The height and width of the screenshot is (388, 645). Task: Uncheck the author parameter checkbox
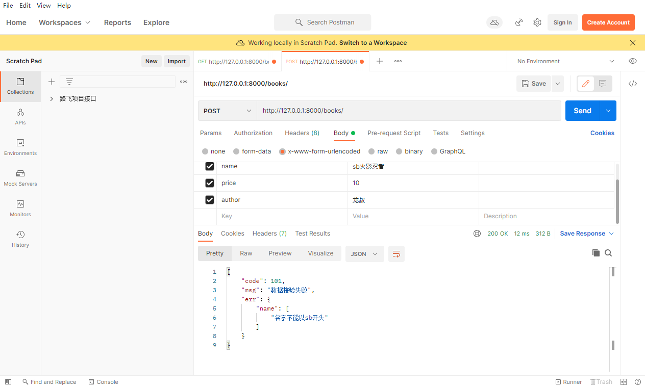(210, 200)
